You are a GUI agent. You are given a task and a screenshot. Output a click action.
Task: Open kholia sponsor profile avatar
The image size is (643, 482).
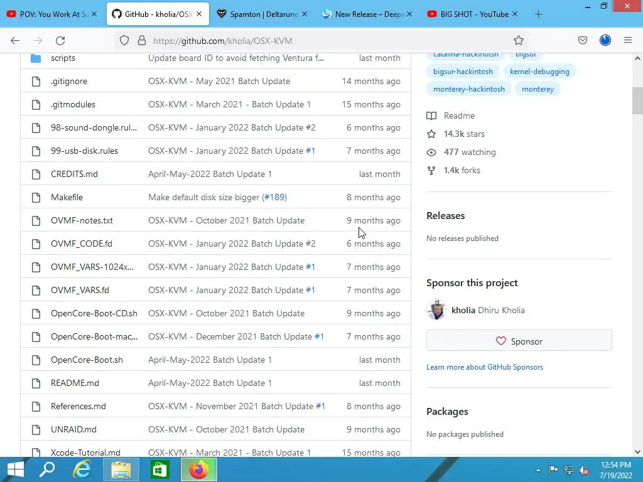click(x=436, y=310)
